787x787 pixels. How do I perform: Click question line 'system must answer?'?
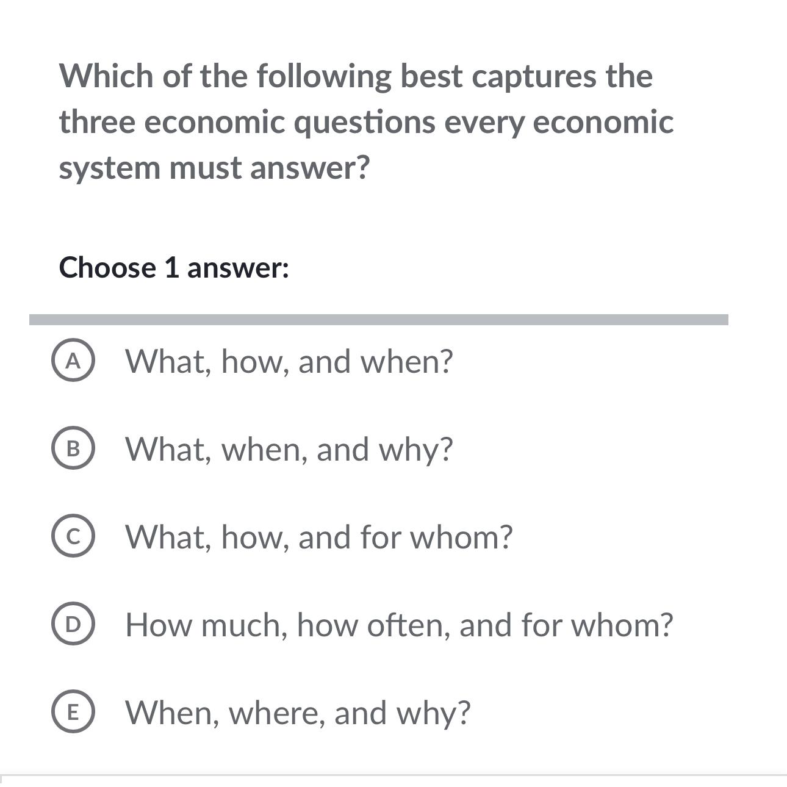coord(214,167)
